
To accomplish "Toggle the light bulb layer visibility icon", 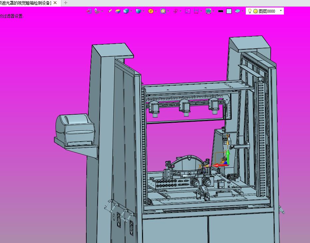I will [x=250, y=11].
